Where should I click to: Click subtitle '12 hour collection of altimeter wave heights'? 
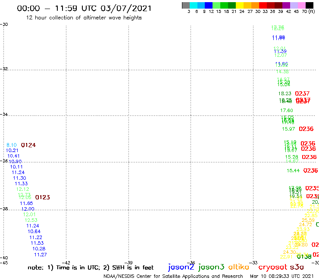[x=84, y=18]
